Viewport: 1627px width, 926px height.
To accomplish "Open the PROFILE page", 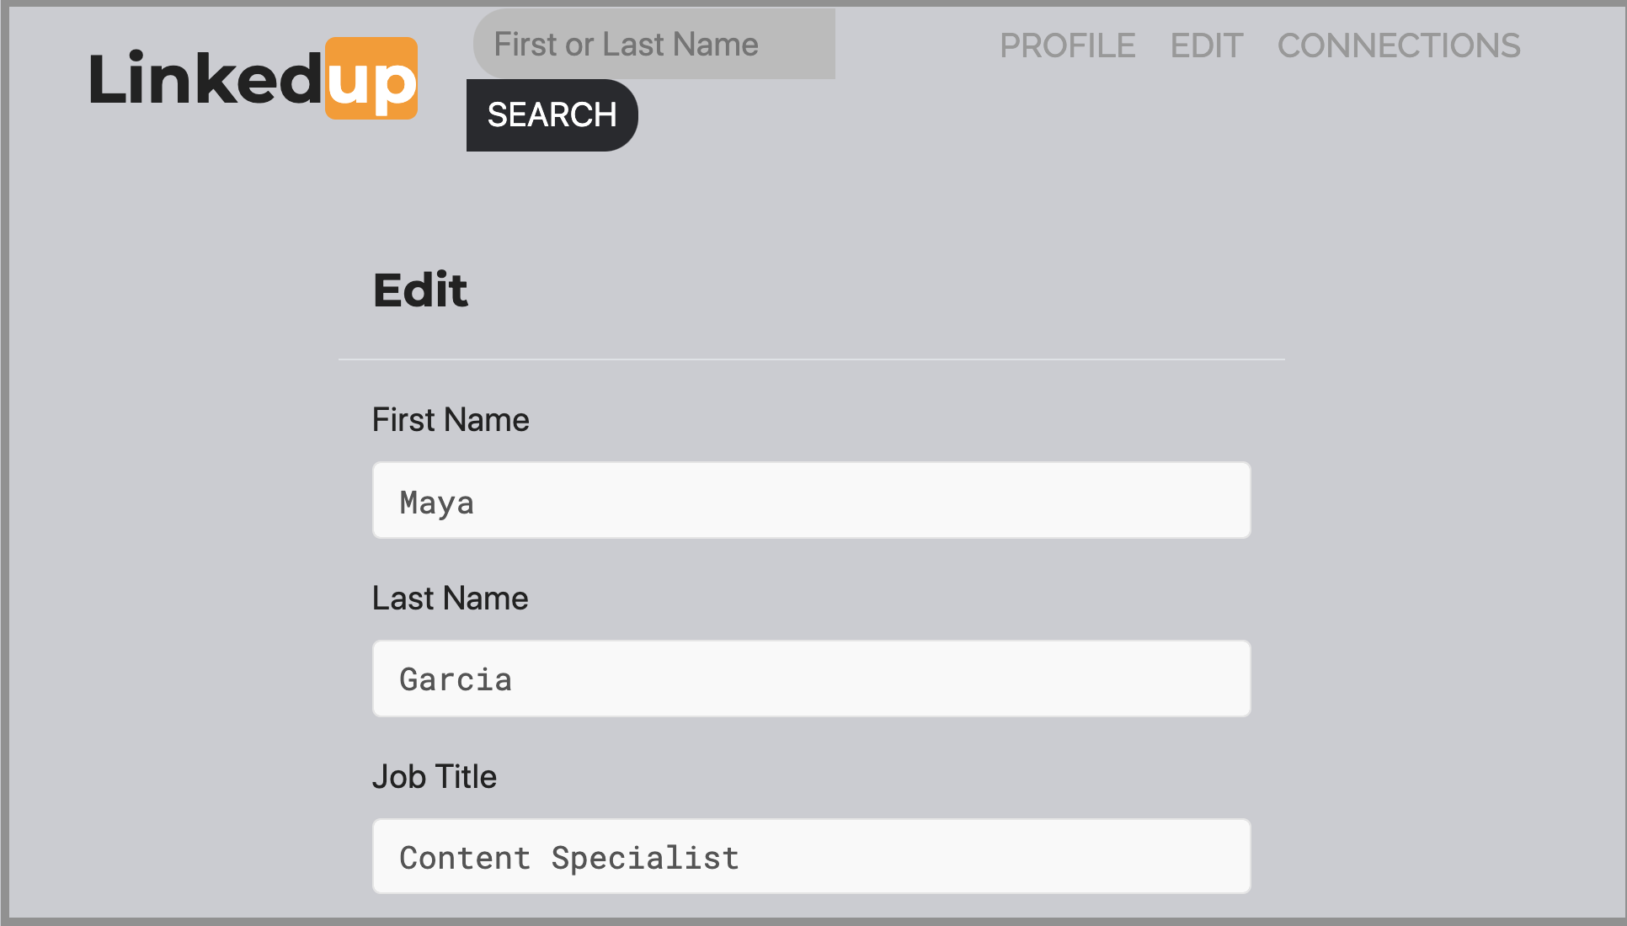I will (x=1067, y=45).
